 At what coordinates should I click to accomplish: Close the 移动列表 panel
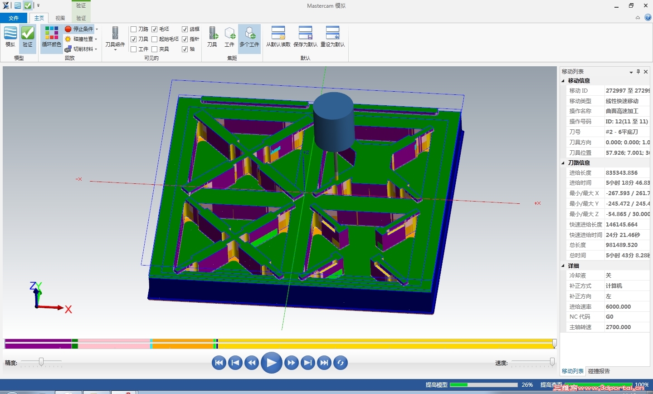(646, 72)
